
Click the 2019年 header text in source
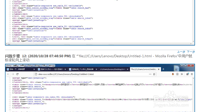(x=118, y=99)
